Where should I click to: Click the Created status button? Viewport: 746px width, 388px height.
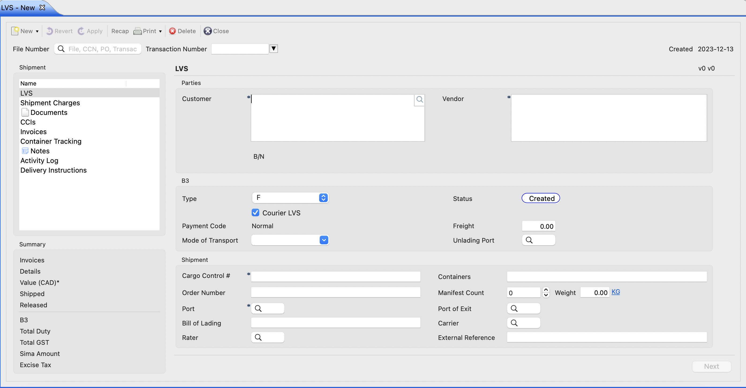pyautogui.click(x=541, y=198)
